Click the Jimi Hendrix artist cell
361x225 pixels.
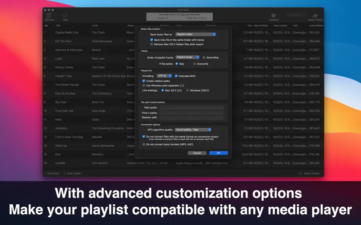click(100, 163)
